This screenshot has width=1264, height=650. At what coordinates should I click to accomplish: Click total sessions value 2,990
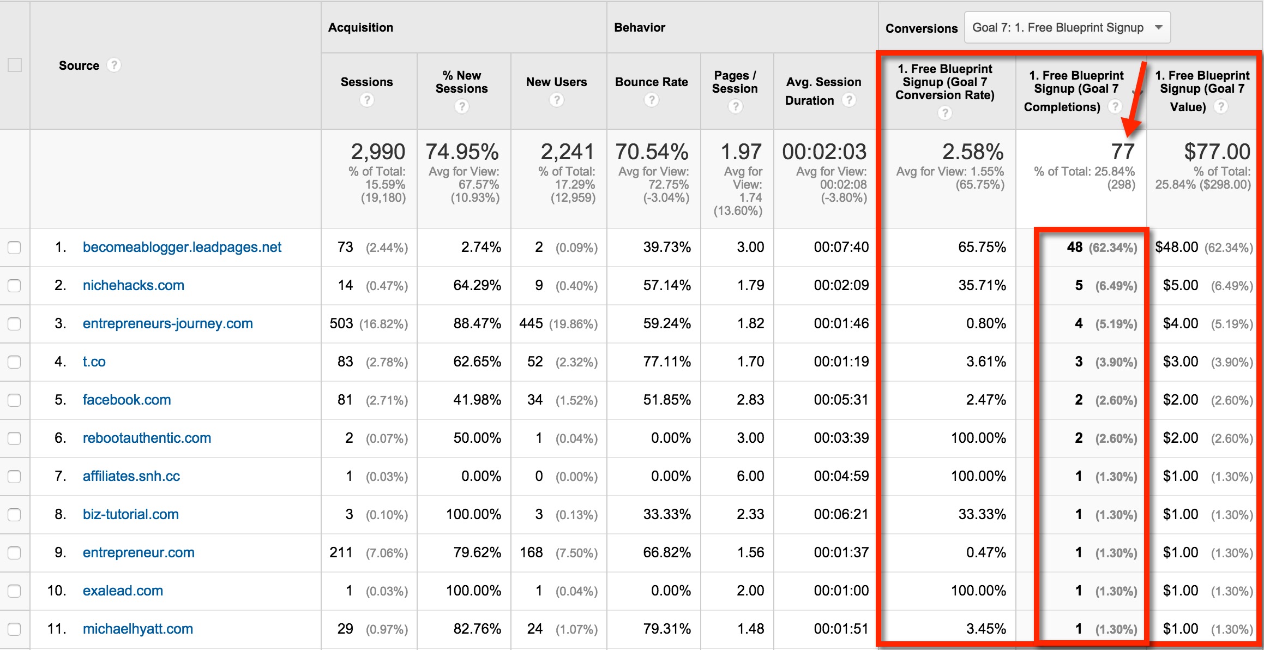(x=378, y=152)
